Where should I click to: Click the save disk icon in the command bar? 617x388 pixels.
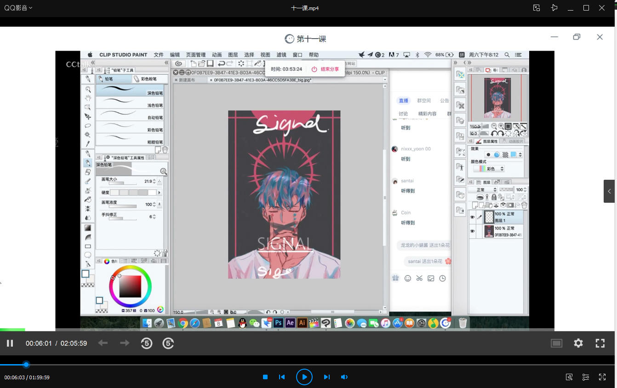click(x=210, y=63)
